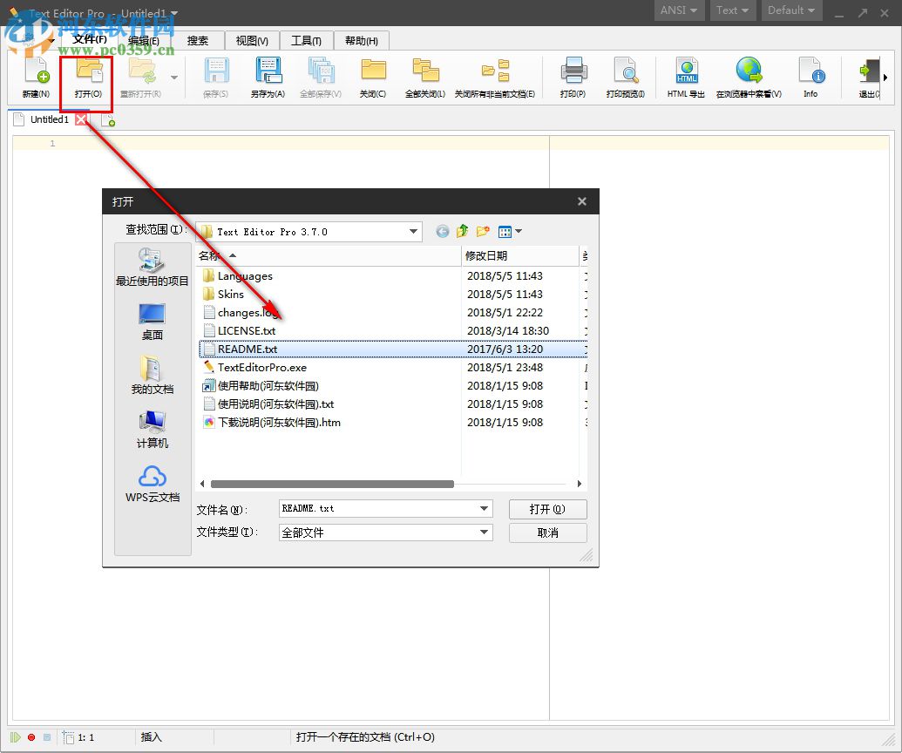Click the Close document toolbar icon
Screen dimensions: 902x753
point(373,77)
